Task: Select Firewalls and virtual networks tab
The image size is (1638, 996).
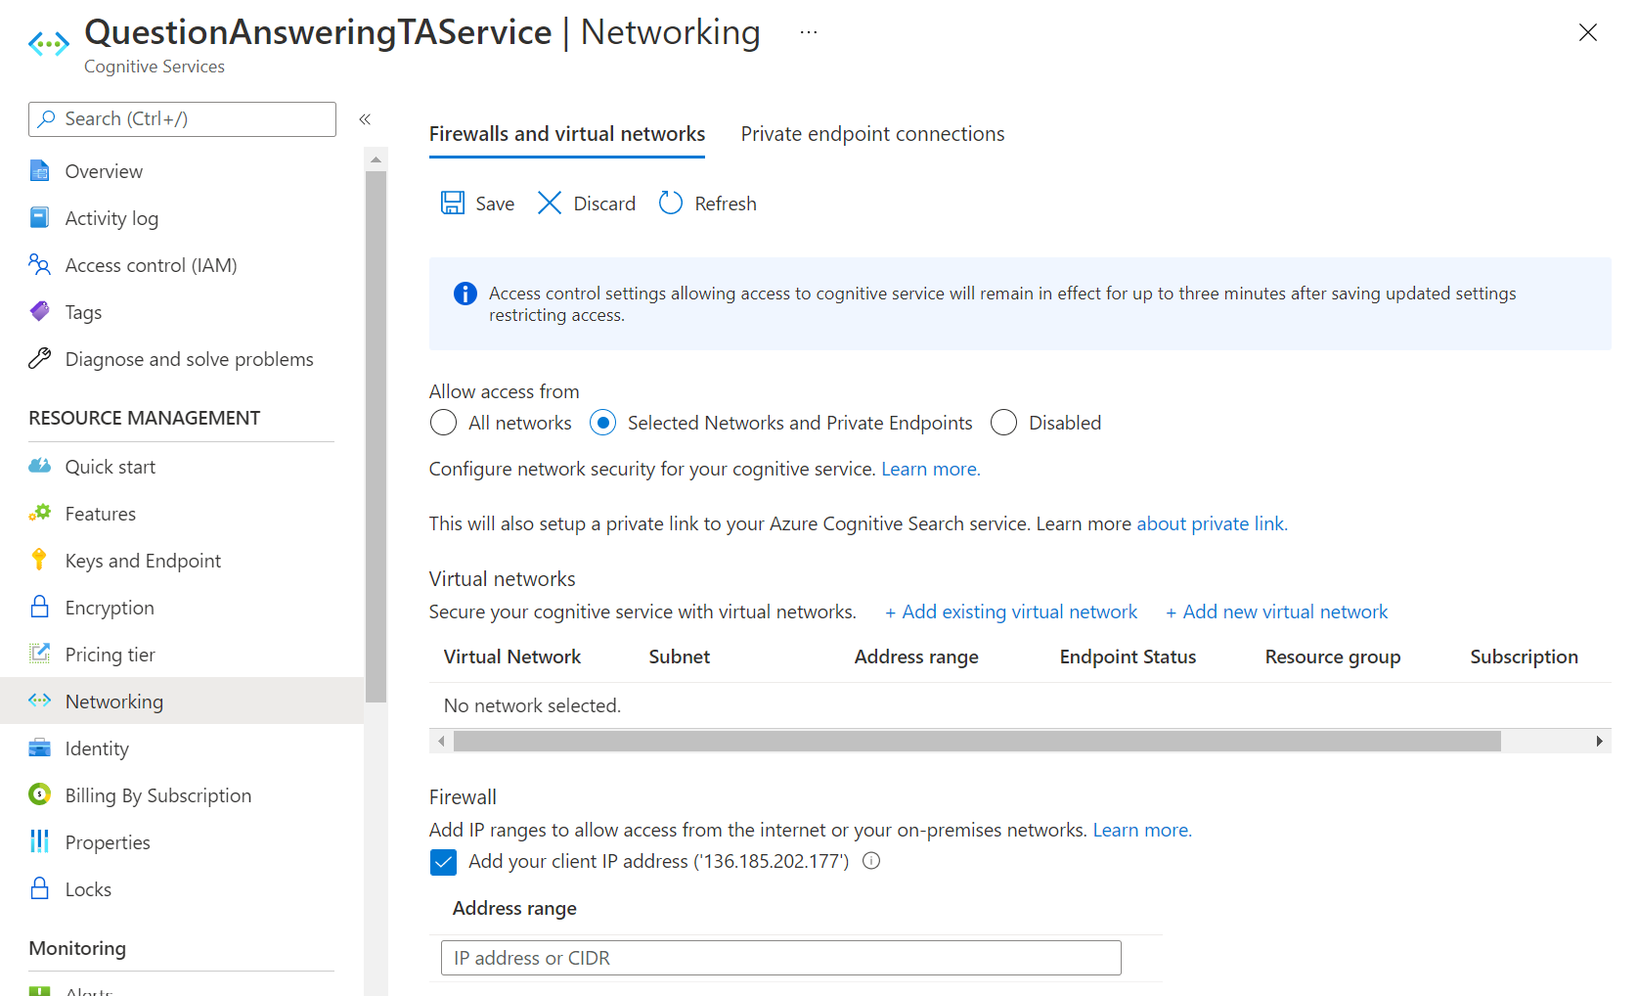Action: pos(567,133)
